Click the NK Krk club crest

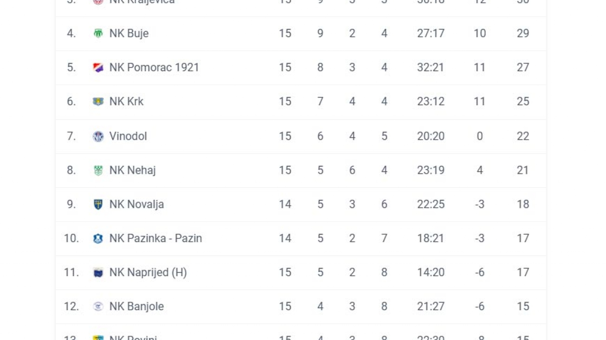coord(98,102)
